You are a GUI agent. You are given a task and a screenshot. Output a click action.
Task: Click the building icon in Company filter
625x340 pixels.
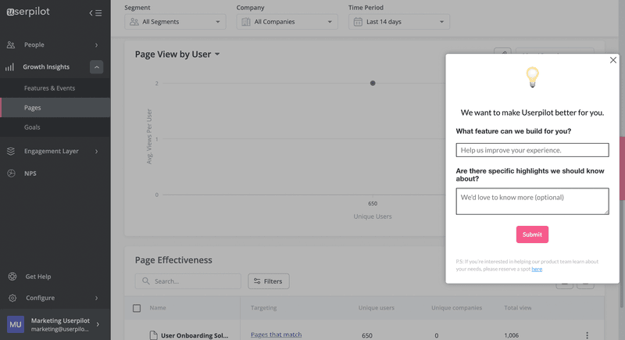click(x=246, y=22)
